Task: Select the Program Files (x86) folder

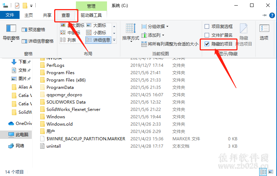Action: click(66, 80)
